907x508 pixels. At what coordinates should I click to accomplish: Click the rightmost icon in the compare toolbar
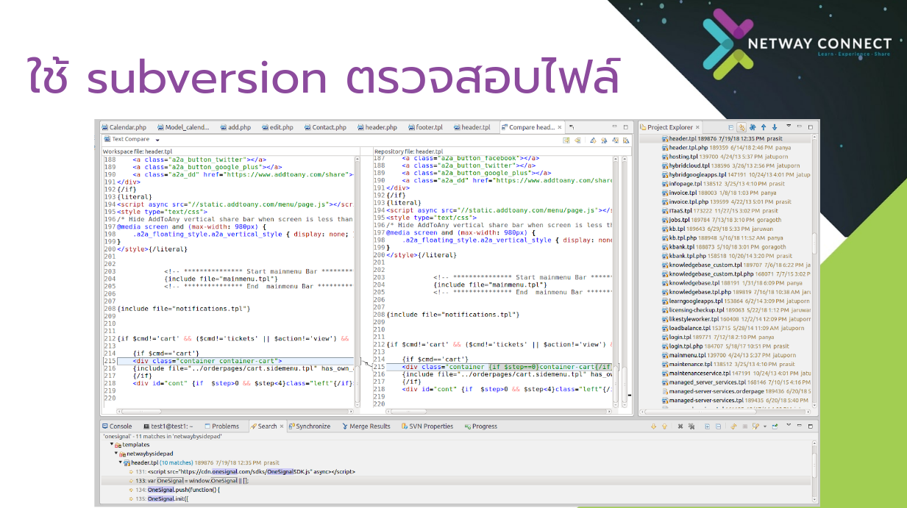pyautogui.click(x=625, y=140)
